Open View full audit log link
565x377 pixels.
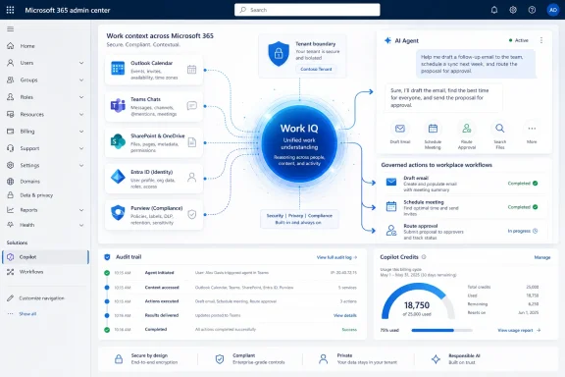point(336,257)
